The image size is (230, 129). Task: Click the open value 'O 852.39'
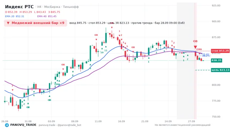point(11,12)
